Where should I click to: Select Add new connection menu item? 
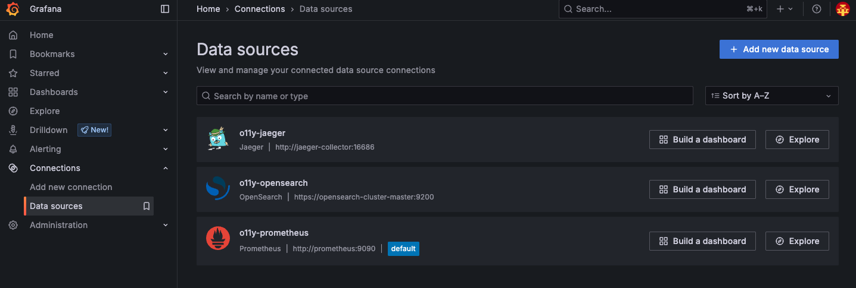71,187
